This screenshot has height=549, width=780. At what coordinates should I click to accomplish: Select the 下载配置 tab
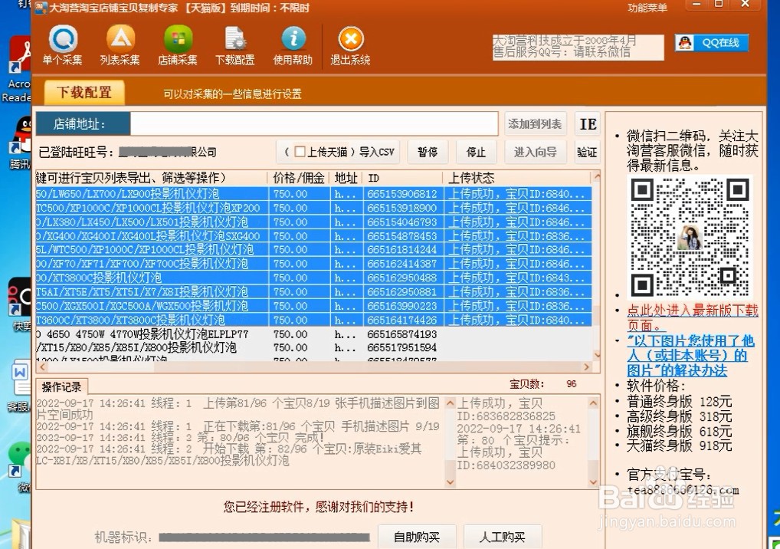84,93
